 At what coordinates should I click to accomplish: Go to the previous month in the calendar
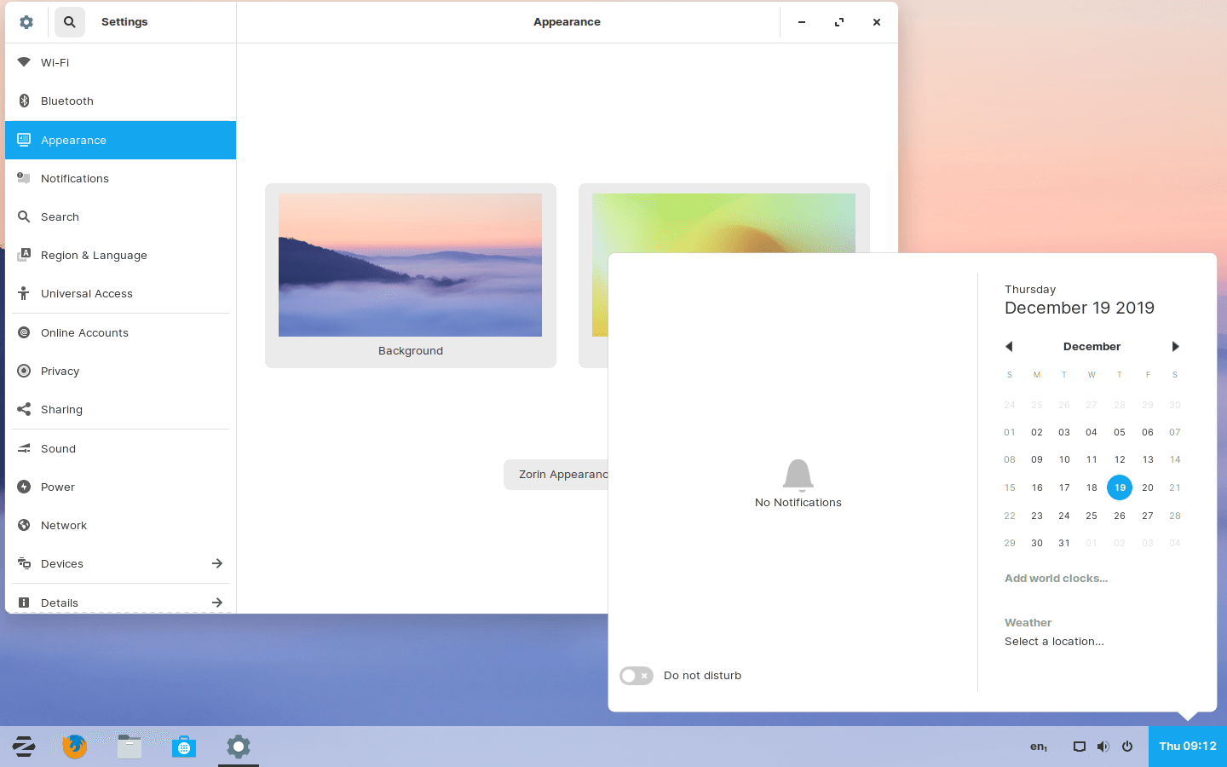click(x=1009, y=346)
